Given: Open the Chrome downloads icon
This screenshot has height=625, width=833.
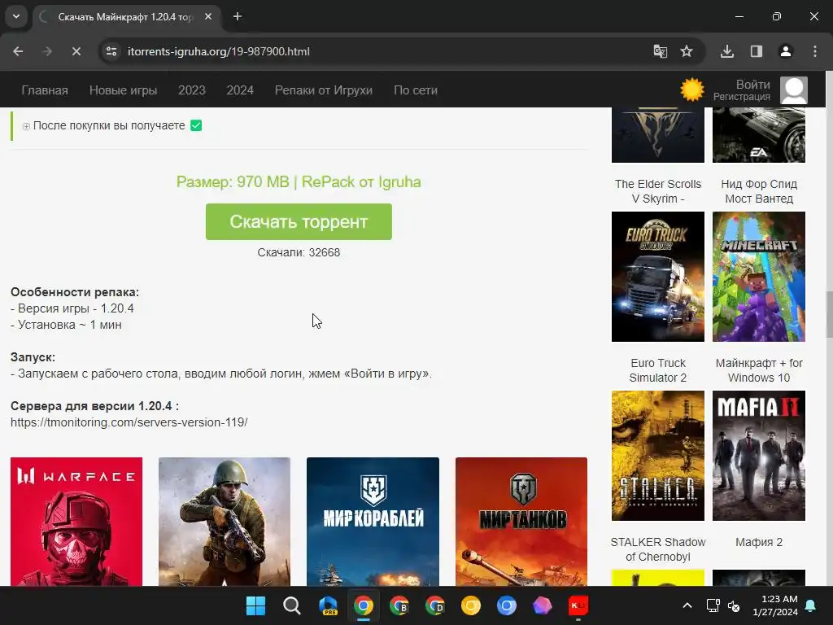Looking at the screenshot, I should click(x=727, y=51).
